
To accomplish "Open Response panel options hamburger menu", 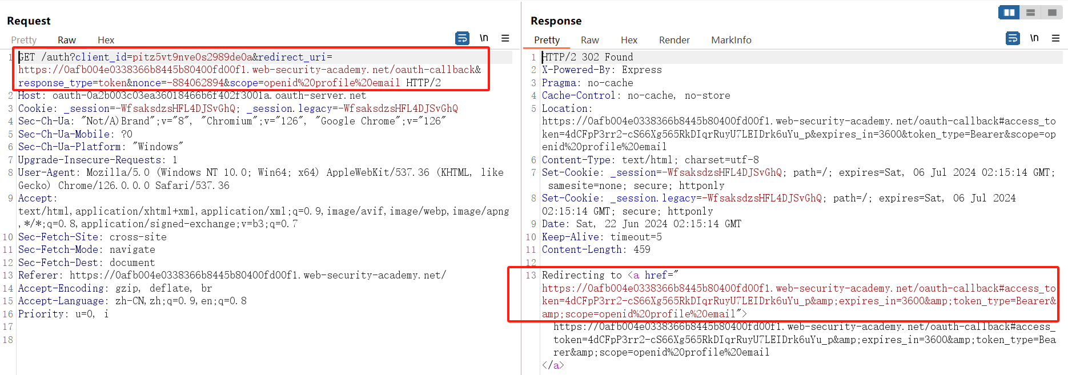I will [x=1055, y=38].
